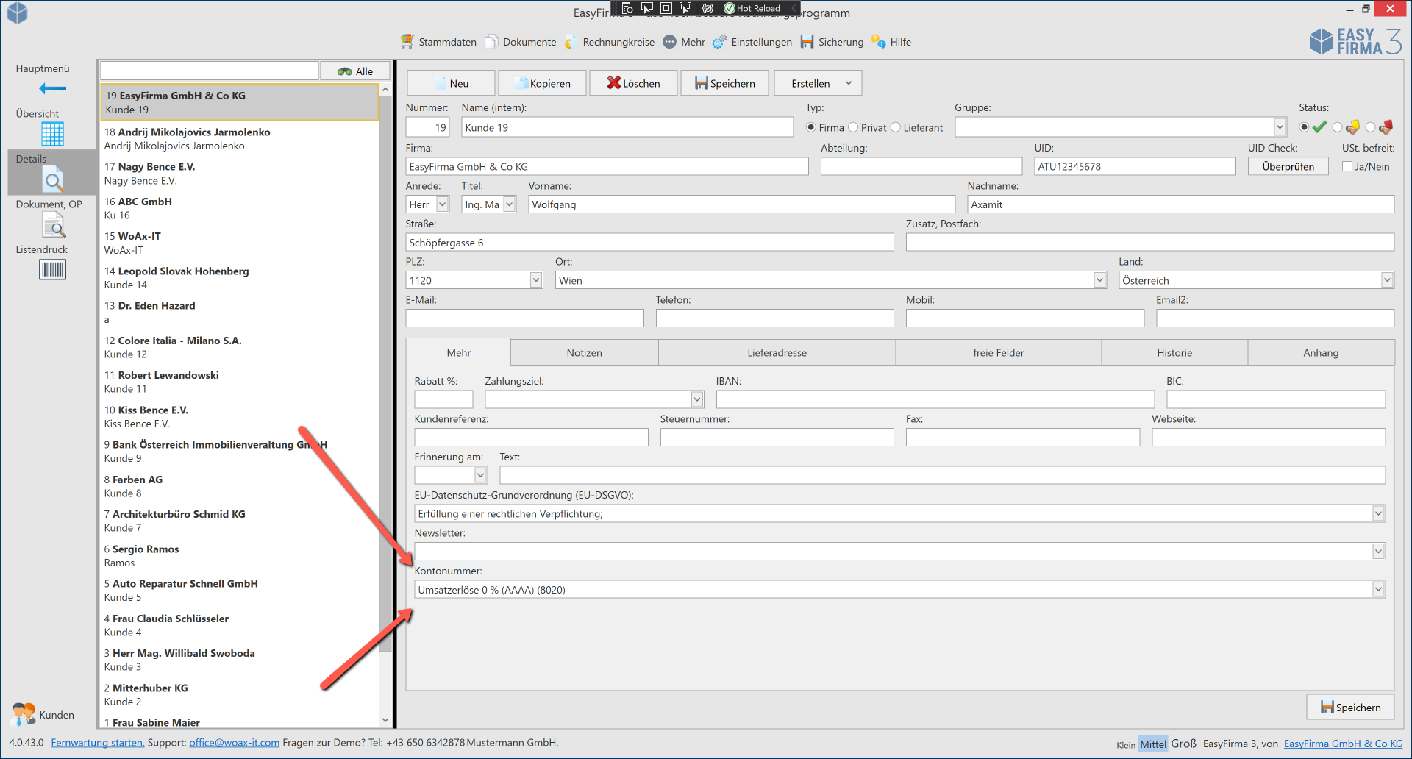The width and height of the screenshot is (1412, 759).
Task: Expand the EU-DSGVO dropdown
Action: (x=1378, y=513)
